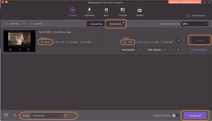Open the Media Browser
212x121 pixels.
coord(196,15)
